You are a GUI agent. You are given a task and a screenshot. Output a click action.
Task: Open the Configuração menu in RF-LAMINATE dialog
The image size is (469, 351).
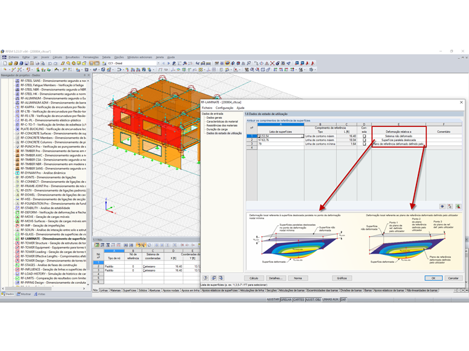pyautogui.click(x=225, y=108)
